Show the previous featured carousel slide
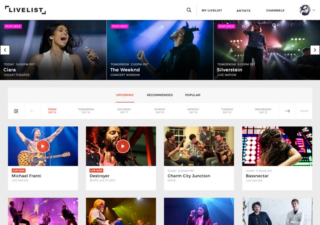The height and width of the screenshot is (225, 320). pos(5,50)
